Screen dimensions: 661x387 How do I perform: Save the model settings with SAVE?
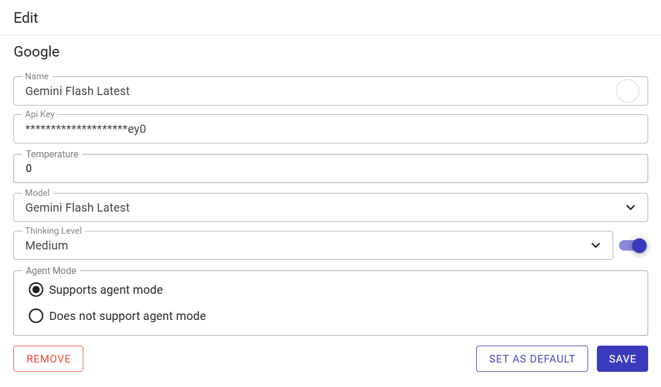[x=622, y=359]
